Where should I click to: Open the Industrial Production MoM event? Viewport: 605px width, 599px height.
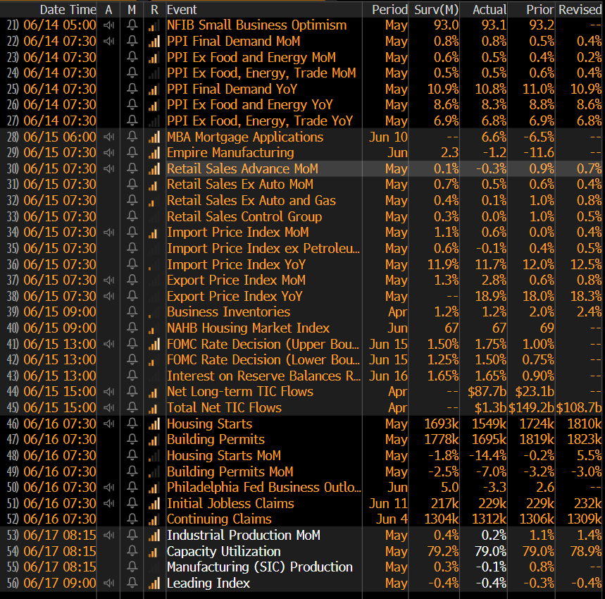tap(243, 536)
